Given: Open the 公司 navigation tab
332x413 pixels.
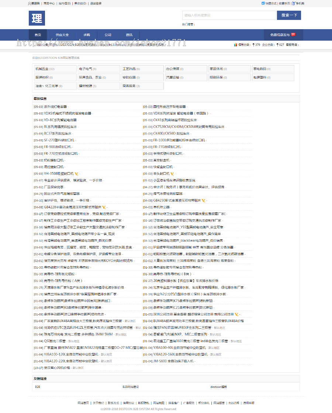Looking at the screenshot, I should point(108,35).
